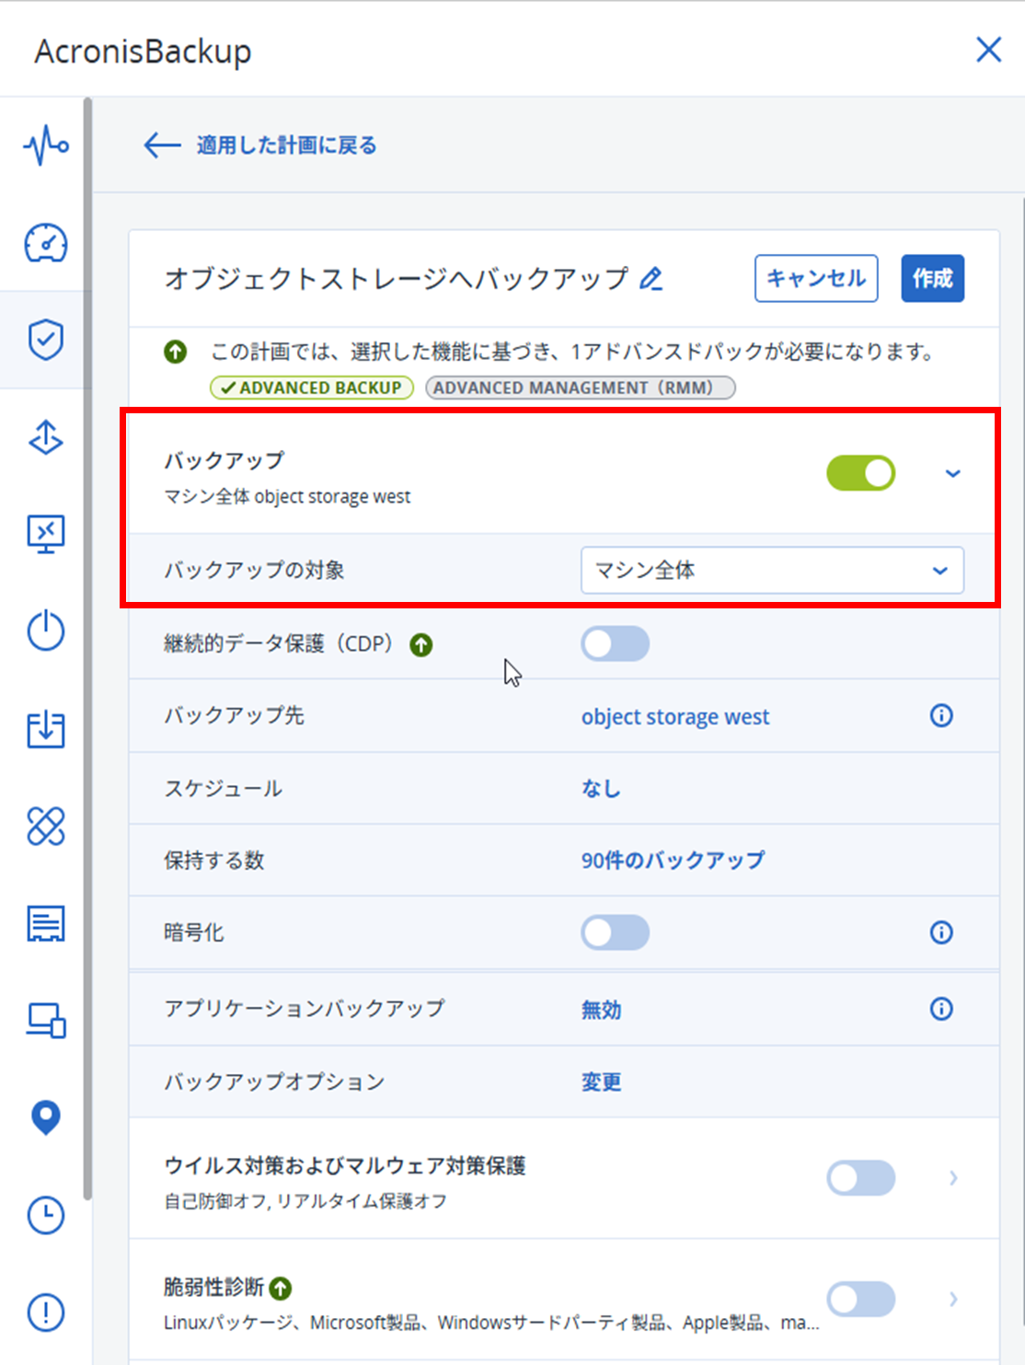Disable the backup module toggle
The width and height of the screenshot is (1025, 1365).
pos(860,473)
